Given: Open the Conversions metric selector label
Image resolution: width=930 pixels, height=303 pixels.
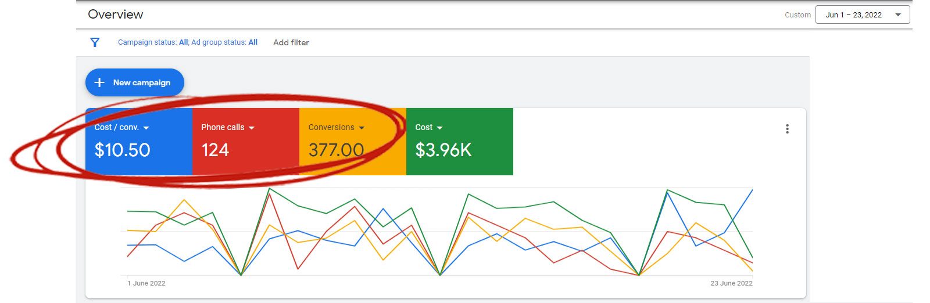Looking at the screenshot, I should (331, 127).
